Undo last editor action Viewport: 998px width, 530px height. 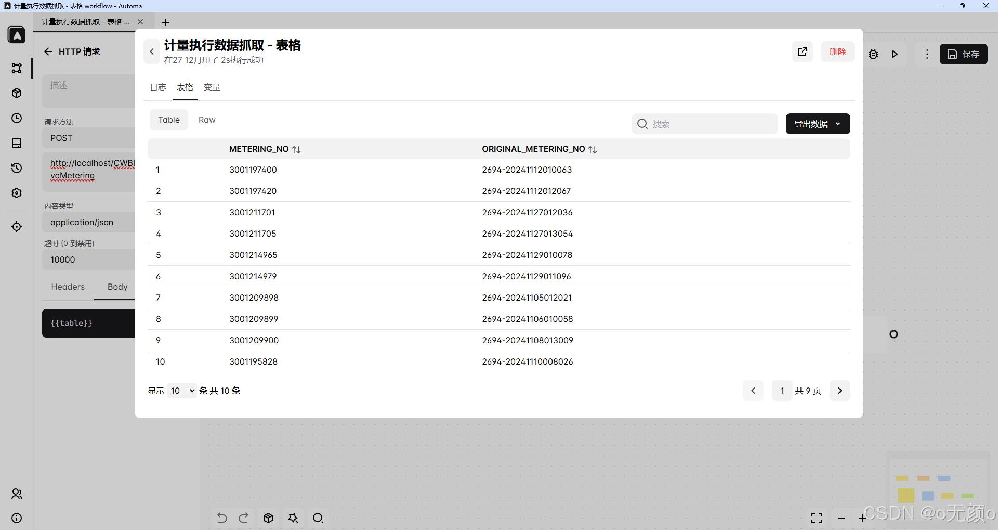click(x=222, y=518)
